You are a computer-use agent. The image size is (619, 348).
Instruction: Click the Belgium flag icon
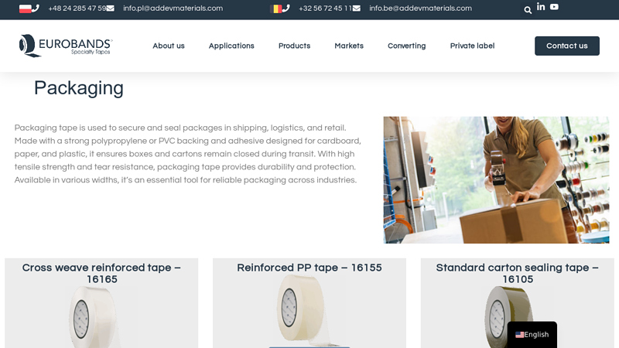(275, 9)
